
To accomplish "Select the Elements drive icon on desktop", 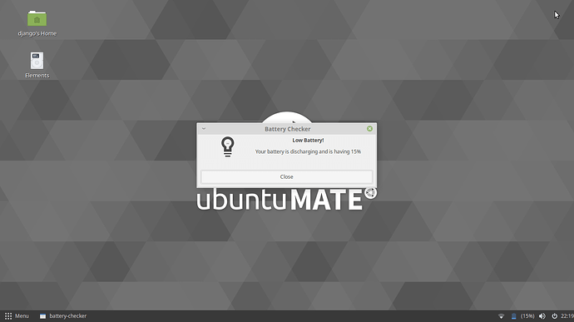I will [x=37, y=61].
